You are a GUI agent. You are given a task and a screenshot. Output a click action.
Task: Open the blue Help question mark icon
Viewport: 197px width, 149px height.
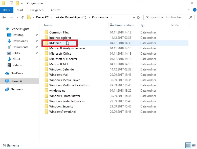(x=194, y=10)
